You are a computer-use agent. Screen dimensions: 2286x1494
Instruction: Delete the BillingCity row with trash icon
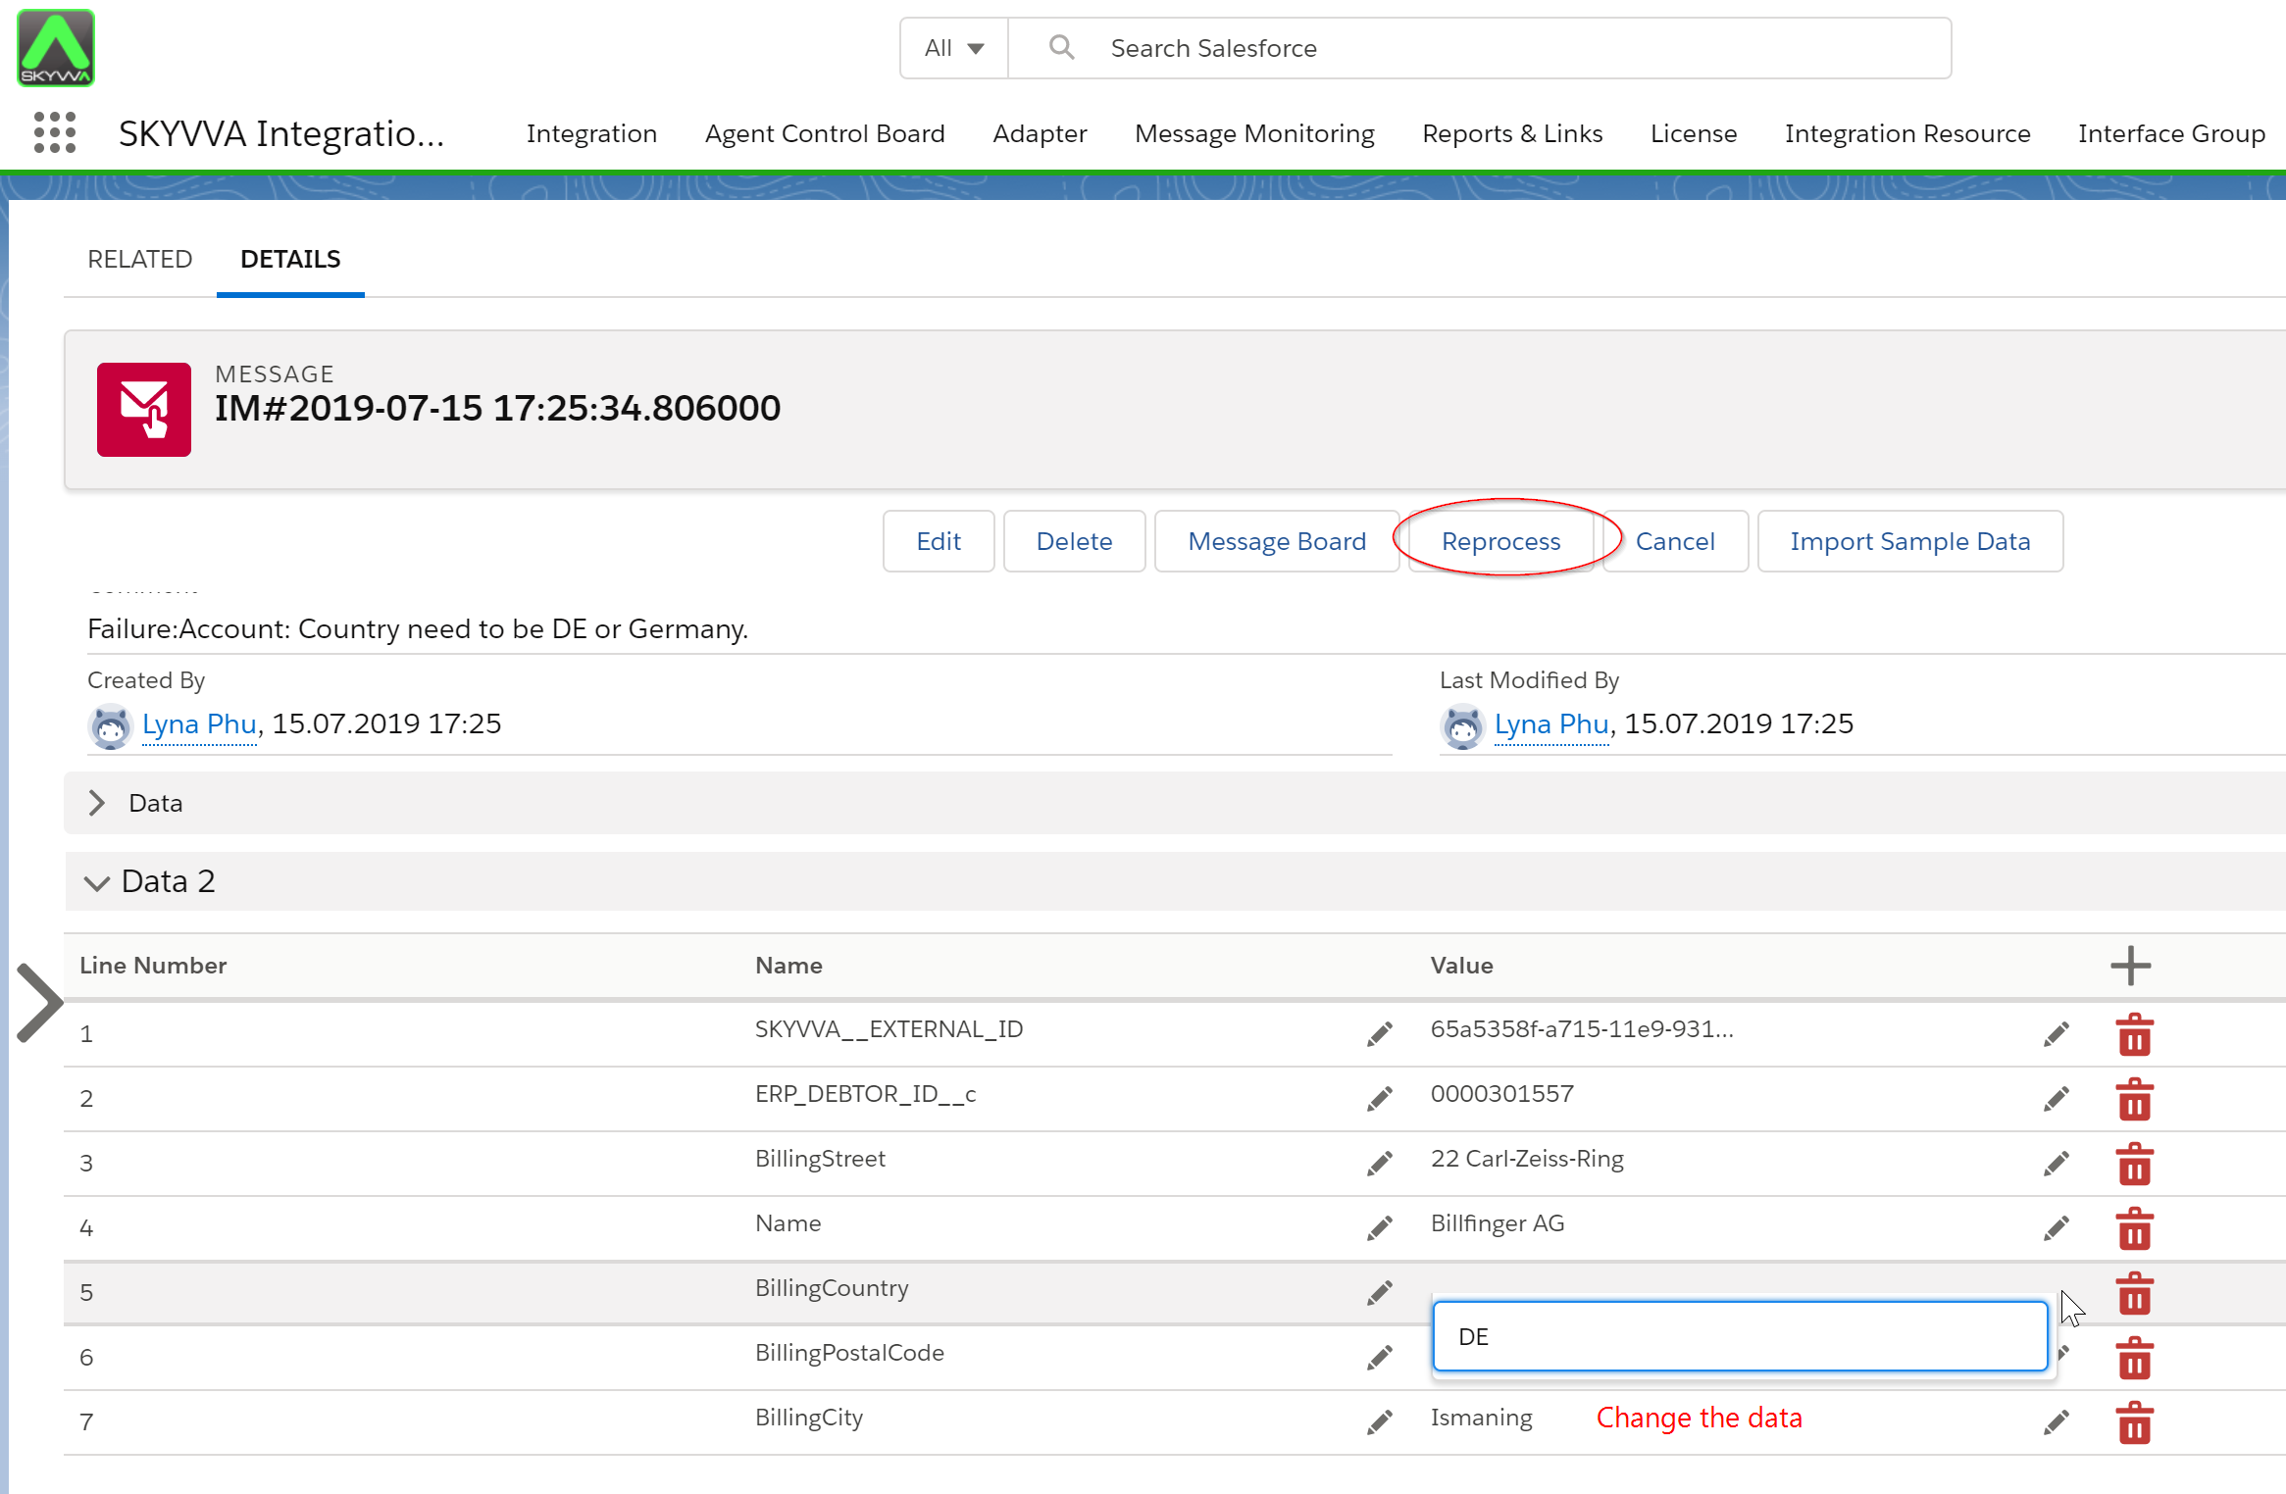coord(2134,1423)
